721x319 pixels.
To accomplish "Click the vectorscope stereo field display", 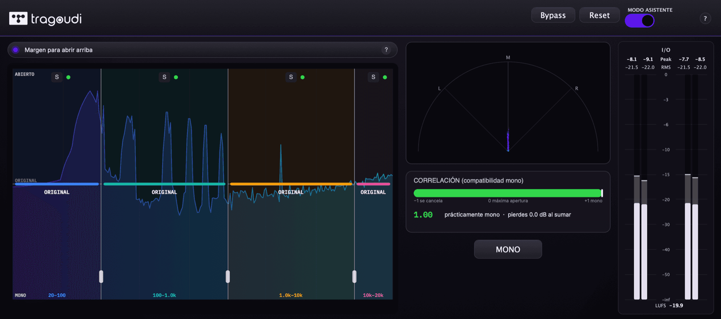I will pyautogui.click(x=508, y=103).
